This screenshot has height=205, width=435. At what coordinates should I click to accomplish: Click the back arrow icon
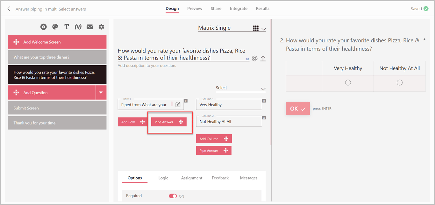(x=9, y=9)
